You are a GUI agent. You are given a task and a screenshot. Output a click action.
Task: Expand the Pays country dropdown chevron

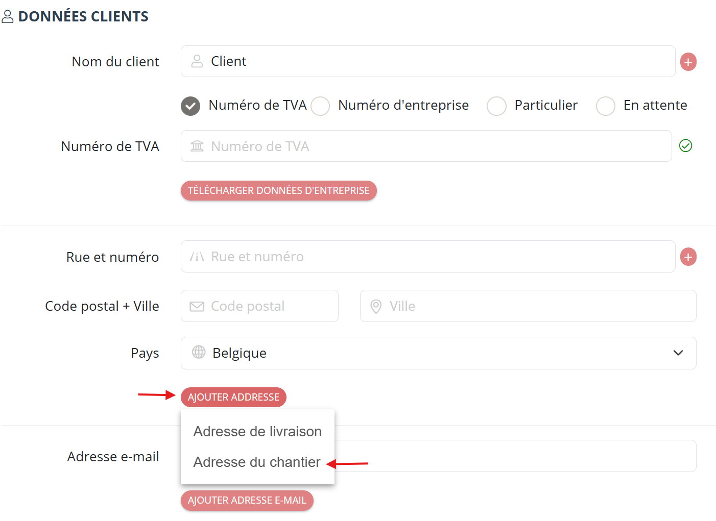pyautogui.click(x=678, y=353)
